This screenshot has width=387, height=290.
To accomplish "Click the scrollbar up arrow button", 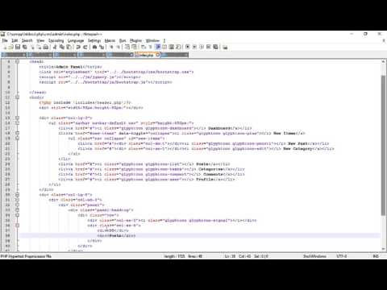I will (383, 62).
